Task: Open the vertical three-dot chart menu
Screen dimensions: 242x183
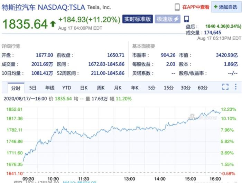Action: tap(236, 87)
